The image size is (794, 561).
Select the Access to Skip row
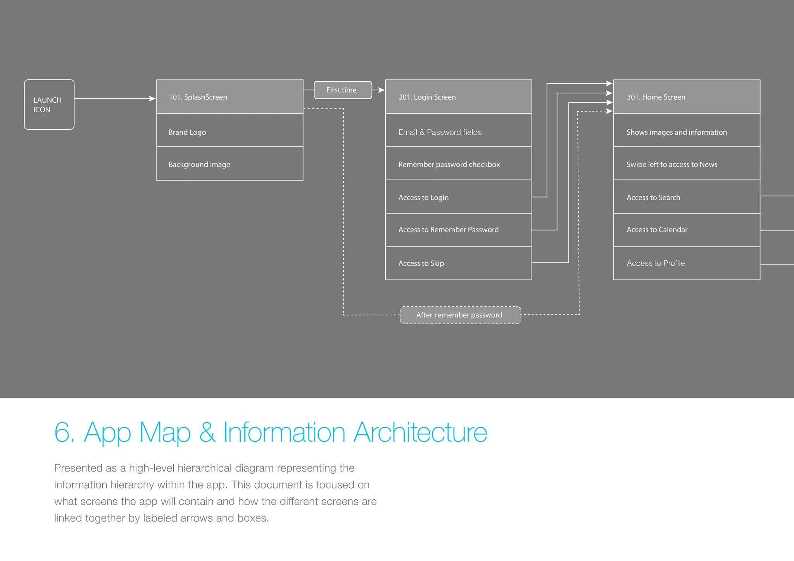458,263
